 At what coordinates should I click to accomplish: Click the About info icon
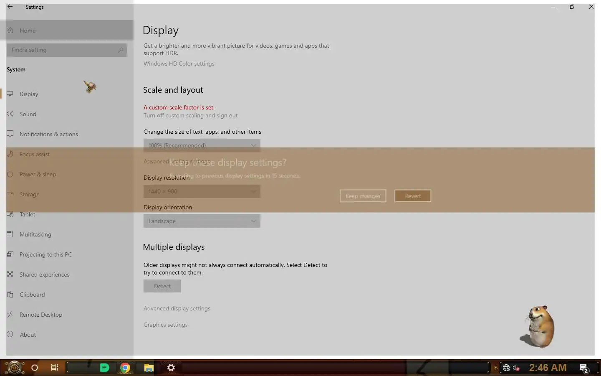click(x=10, y=334)
